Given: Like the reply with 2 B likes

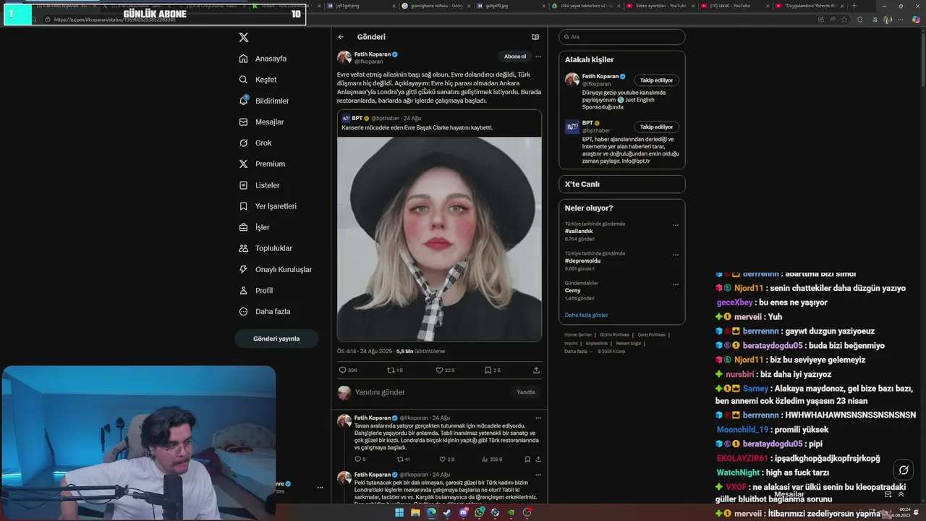Looking at the screenshot, I should pos(443,459).
